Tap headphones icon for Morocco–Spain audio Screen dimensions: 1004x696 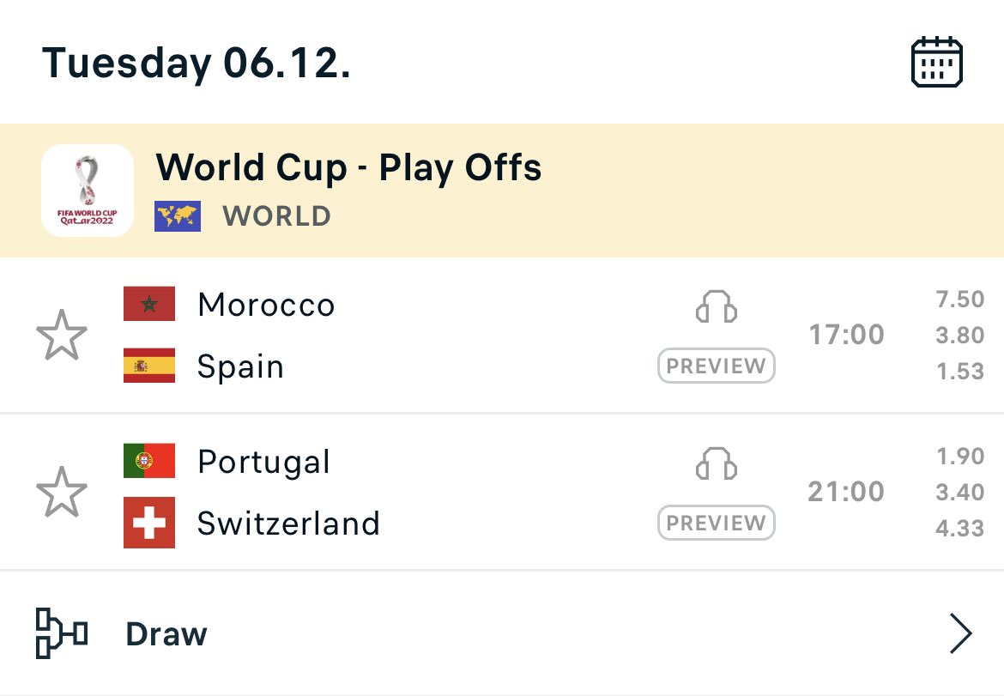tap(716, 306)
